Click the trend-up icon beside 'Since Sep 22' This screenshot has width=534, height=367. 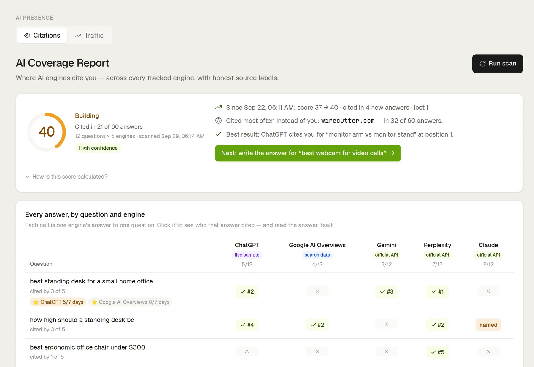[218, 107]
